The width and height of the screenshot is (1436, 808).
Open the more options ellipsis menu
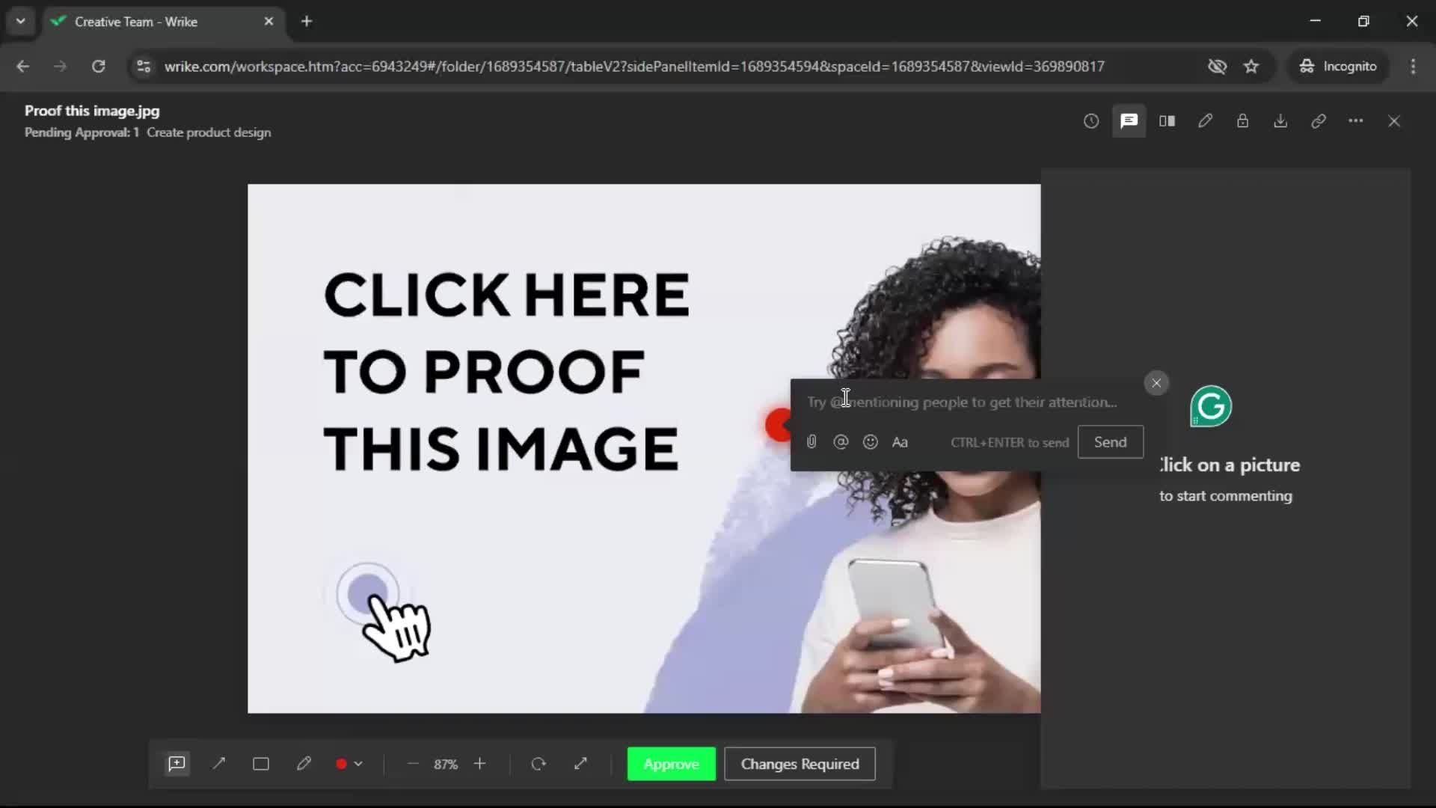[1356, 121]
